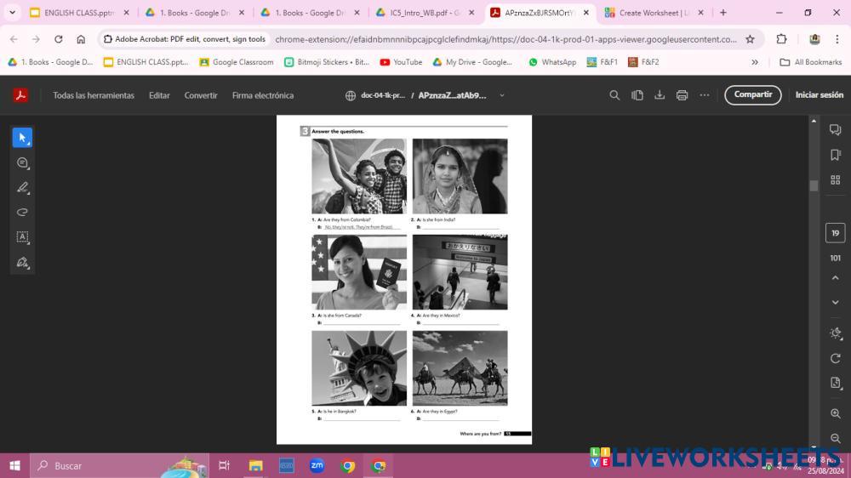Zoom in on the PDF page

coord(835,413)
